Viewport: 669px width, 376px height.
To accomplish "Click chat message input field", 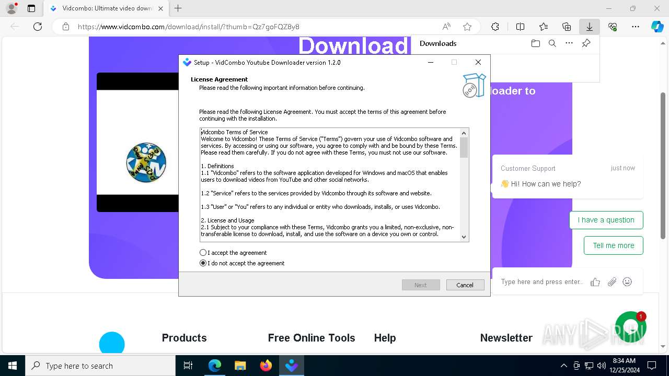I will [x=541, y=282].
